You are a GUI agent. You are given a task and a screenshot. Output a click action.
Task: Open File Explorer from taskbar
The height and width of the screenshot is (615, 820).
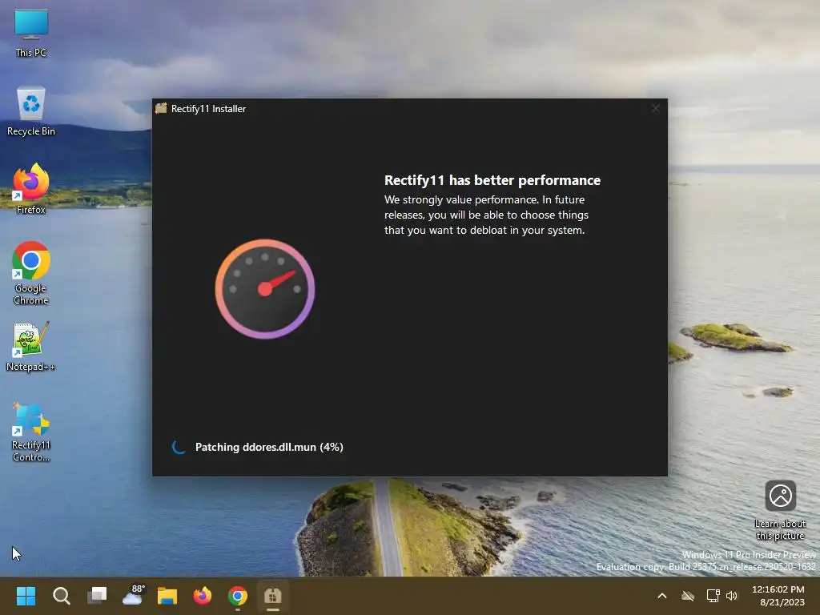tap(167, 596)
